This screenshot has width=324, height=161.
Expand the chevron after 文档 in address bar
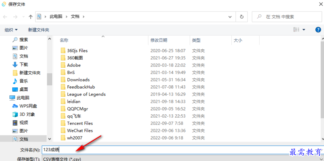(84, 17)
